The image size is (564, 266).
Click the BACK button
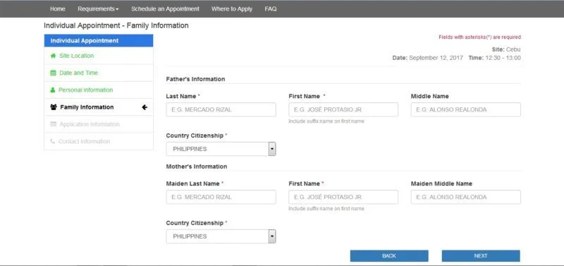(x=389, y=256)
